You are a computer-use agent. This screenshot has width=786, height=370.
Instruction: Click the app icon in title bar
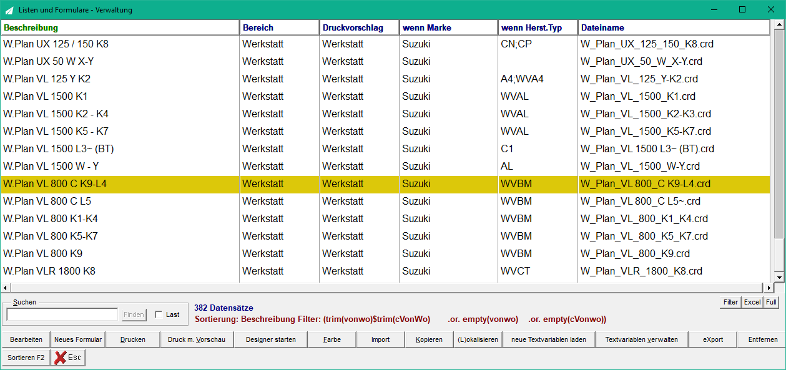point(9,10)
